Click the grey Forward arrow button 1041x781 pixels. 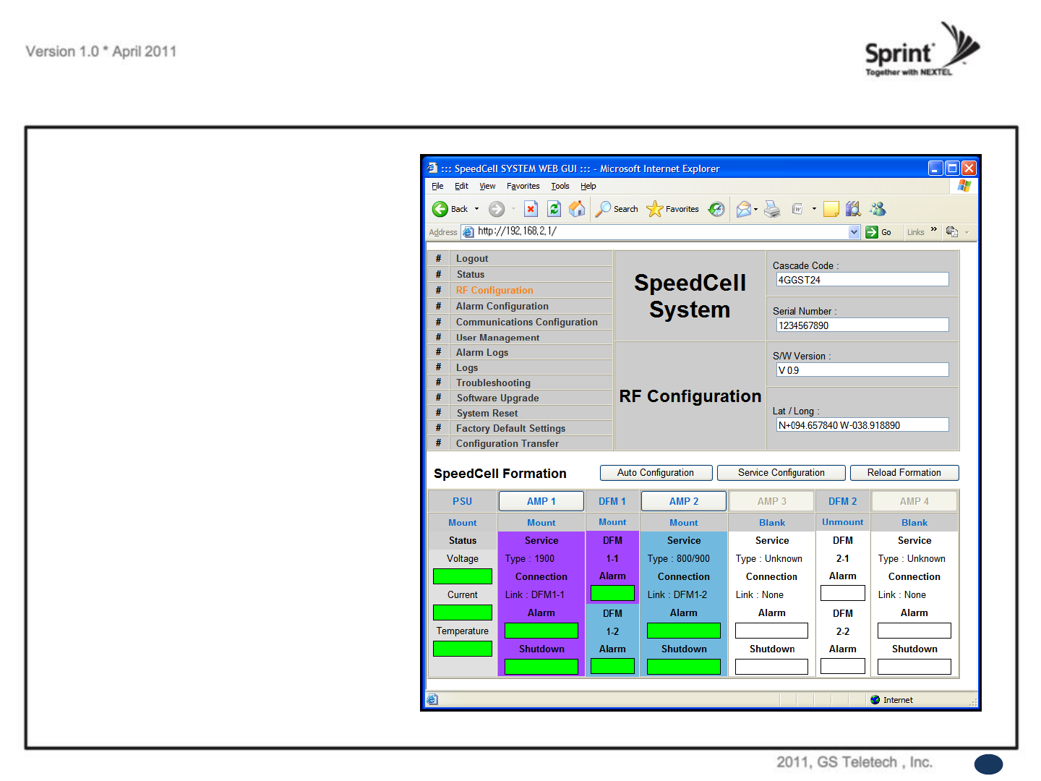tap(497, 209)
